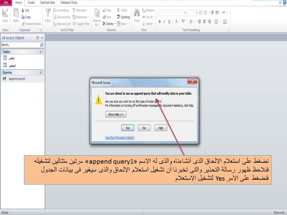Click Yes in the Microsoft Access dialog
287x215 pixels.
[x=128, y=128]
